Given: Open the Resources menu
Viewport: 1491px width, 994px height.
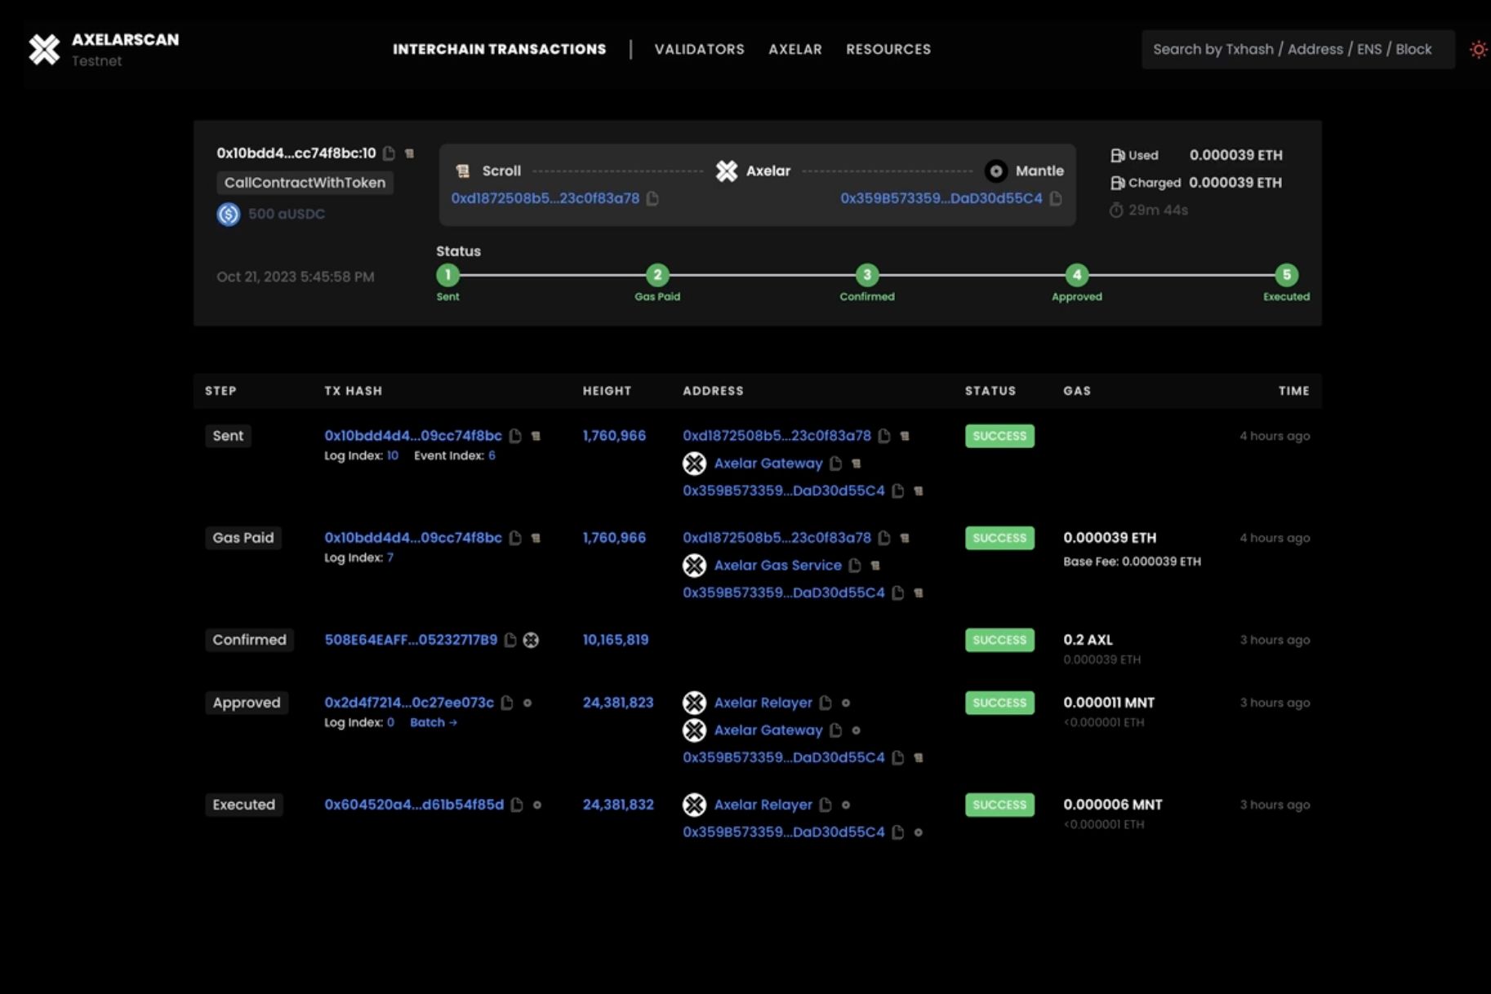Looking at the screenshot, I should 888,50.
